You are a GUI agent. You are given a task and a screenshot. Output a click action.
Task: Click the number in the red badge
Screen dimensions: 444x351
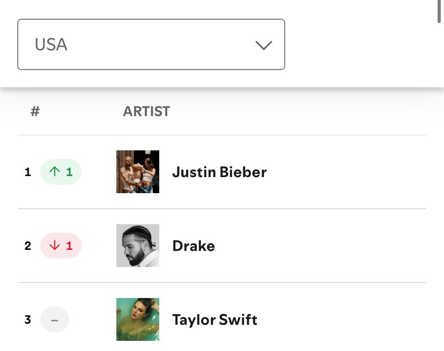[x=69, y=246]
